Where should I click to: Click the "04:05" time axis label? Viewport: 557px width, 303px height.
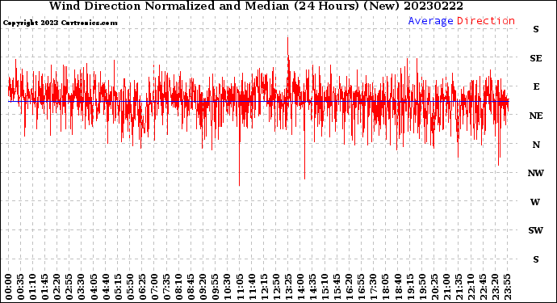click(94, 287)
